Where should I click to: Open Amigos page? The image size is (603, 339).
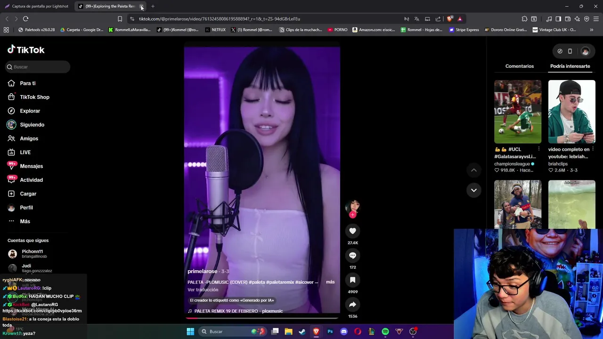[29, 138]
